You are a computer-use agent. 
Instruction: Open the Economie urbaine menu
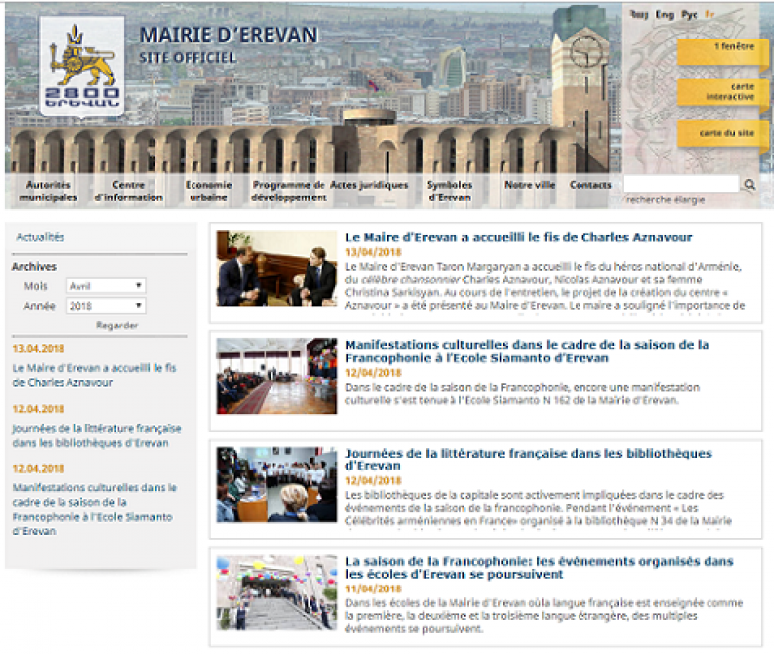(208, 191)
